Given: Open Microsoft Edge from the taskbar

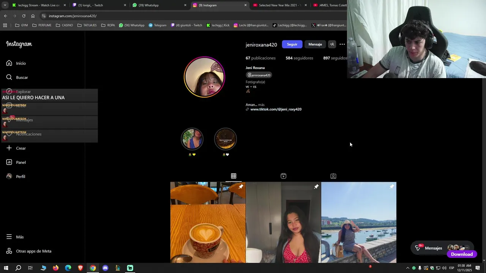Looking at the screenshot, I should (68, 268).
